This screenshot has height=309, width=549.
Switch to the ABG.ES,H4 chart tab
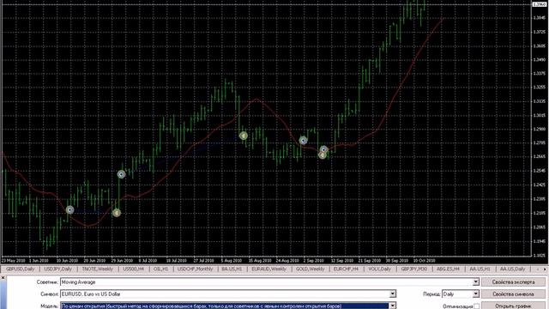[x=448, y=269]
